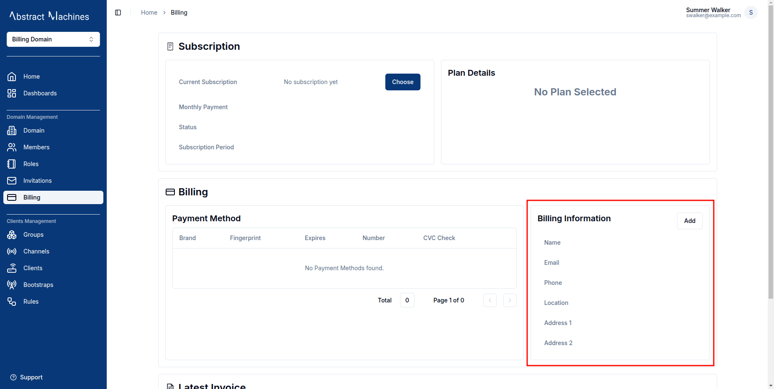Navigate to Channels
774x389 pixels.
coord(53,251)
